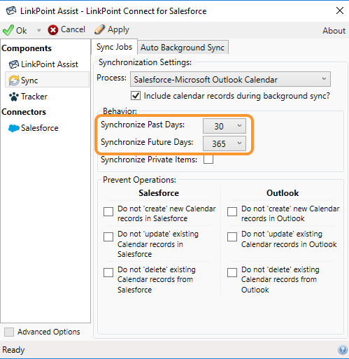
Task: Check Do not 'delete' existing records from Salesforce
Action: [x=108, y=272]
